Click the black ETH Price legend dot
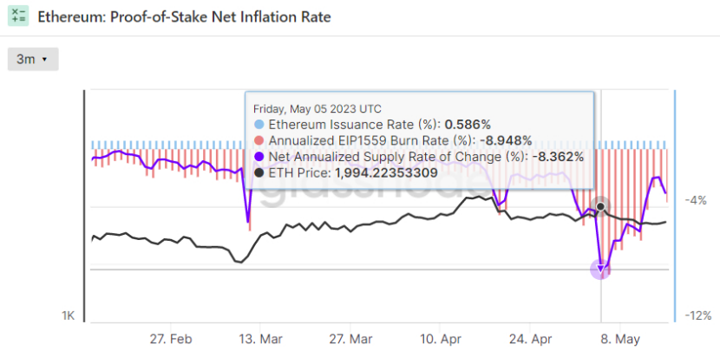 (259, 172)
